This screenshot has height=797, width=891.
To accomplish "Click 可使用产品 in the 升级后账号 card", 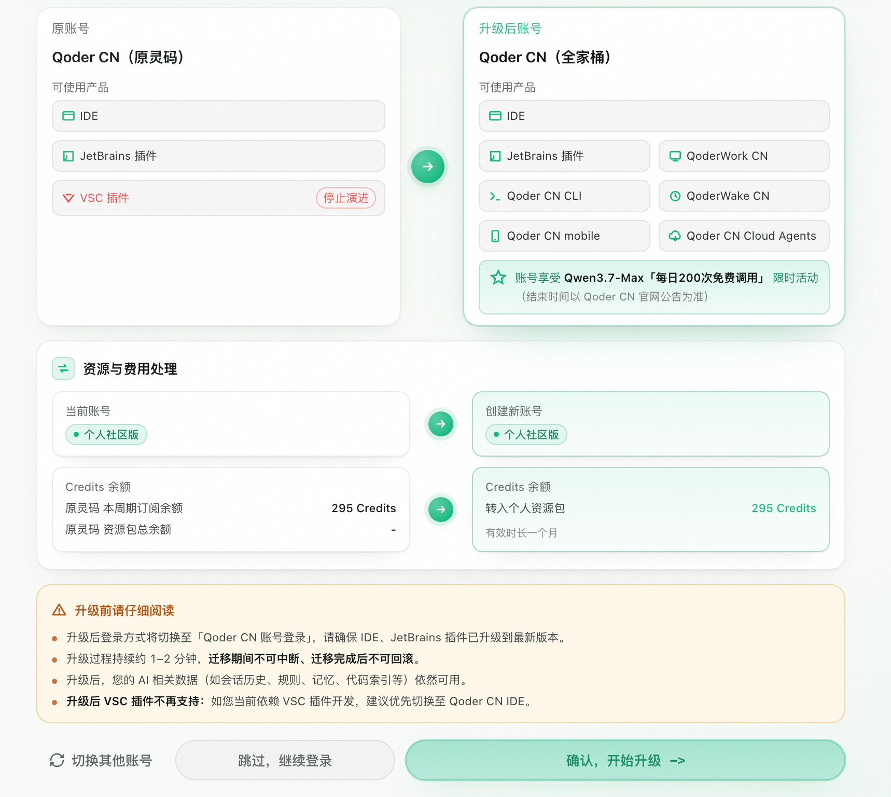I will pyautogui.click(x=507, y=87).
